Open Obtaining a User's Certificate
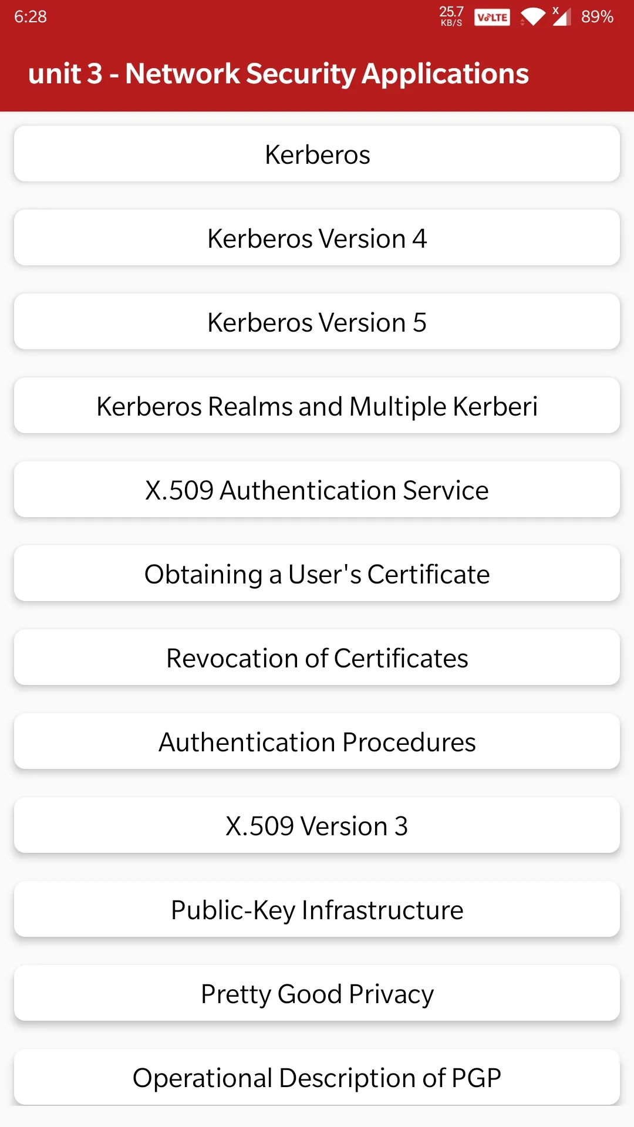The width and height of the screenshot is (634, 1127). (x=317, y=573)
